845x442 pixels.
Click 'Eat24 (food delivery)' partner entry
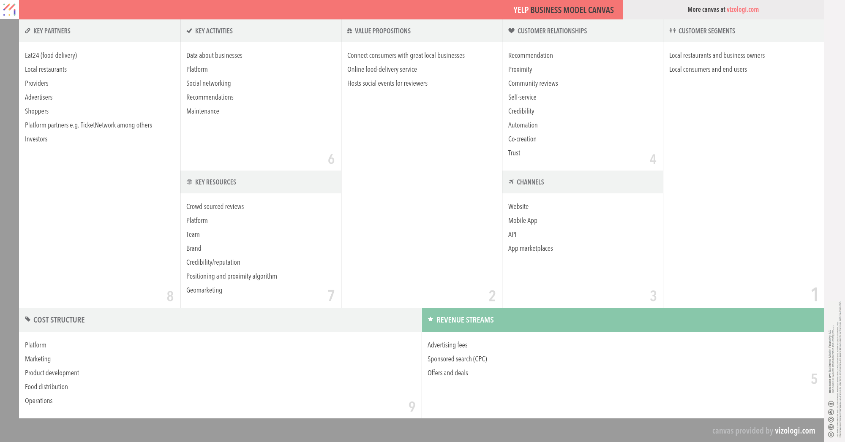pos(51,55)
